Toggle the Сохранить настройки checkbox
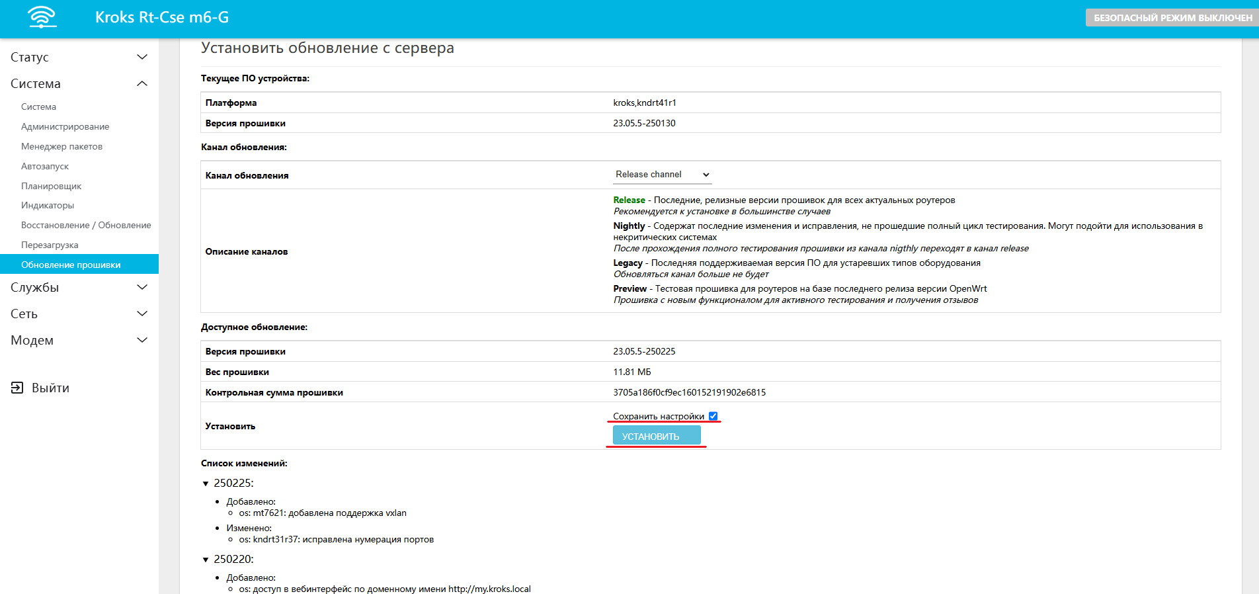Screen dimensions: 1259x594 point(713,416)
